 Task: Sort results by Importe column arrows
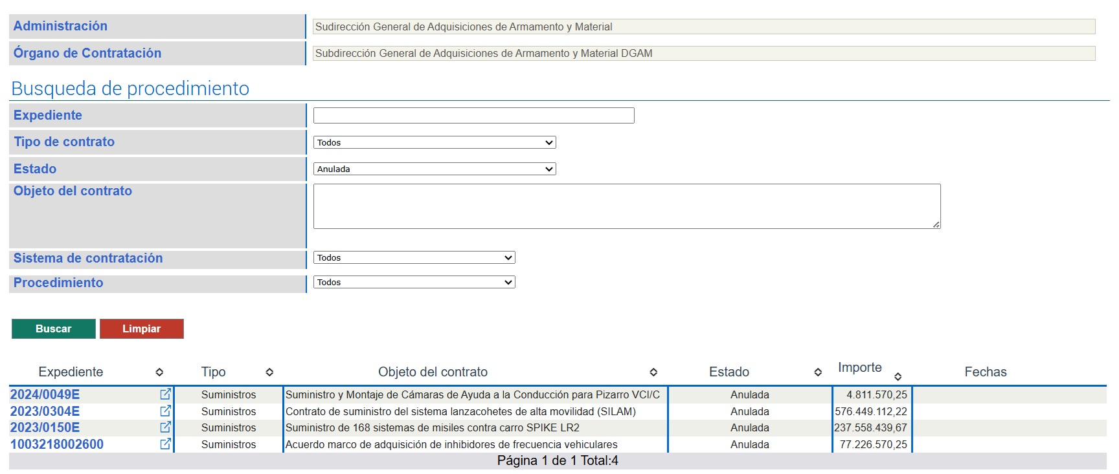click(898, 376)
